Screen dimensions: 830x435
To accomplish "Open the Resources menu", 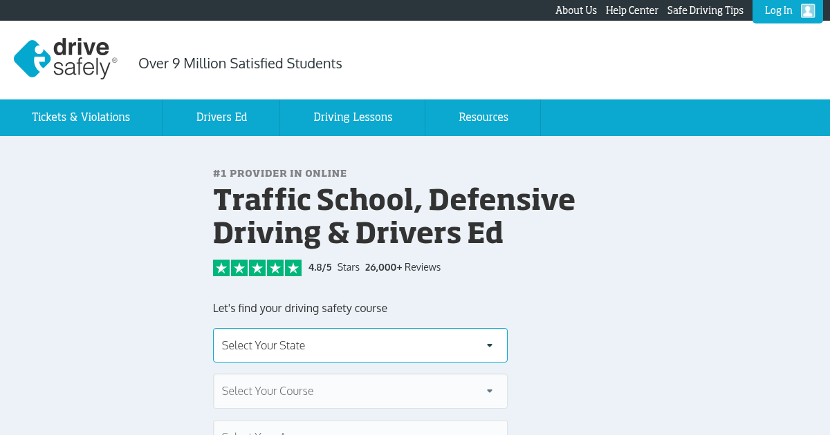I will (483, 117).
